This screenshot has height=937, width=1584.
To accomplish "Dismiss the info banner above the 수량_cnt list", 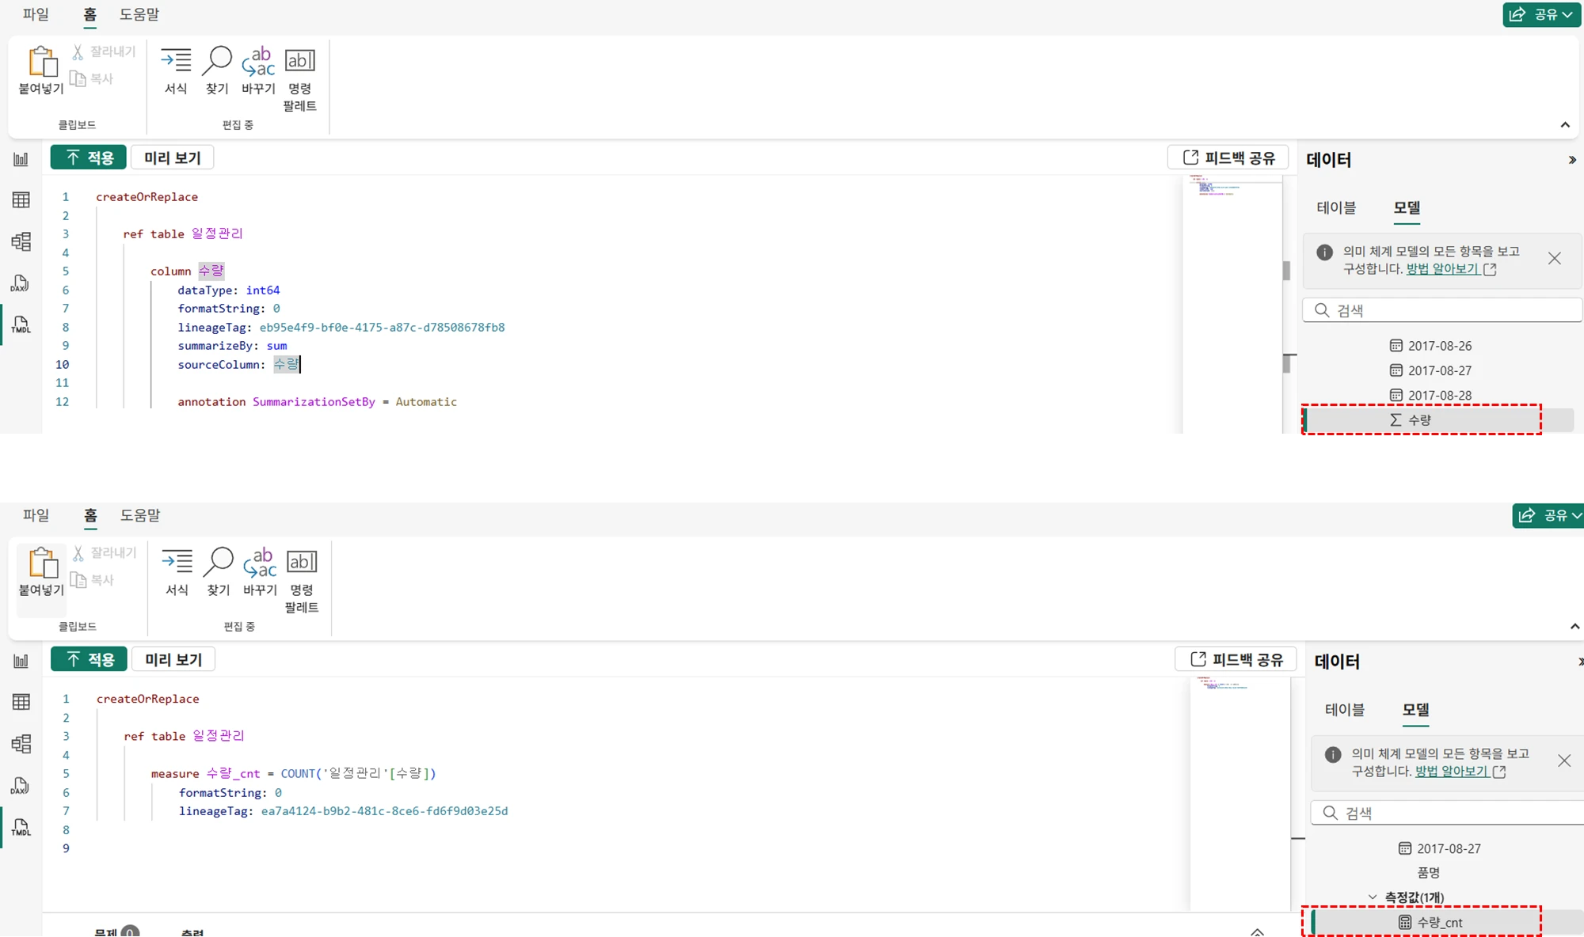I will click(x=1563, y=761).
